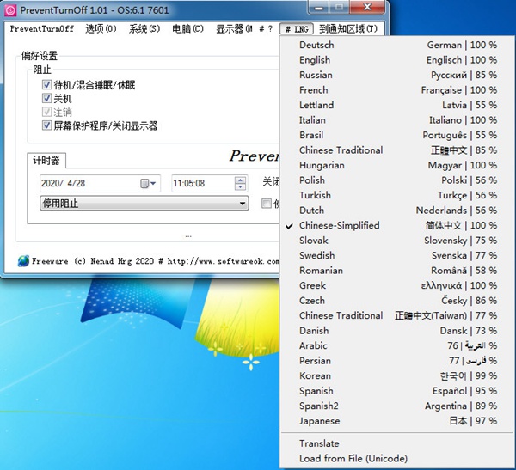Viewport: 516px width, 470px height.
Task: Choose Korean language
Action: click(398, 376)
